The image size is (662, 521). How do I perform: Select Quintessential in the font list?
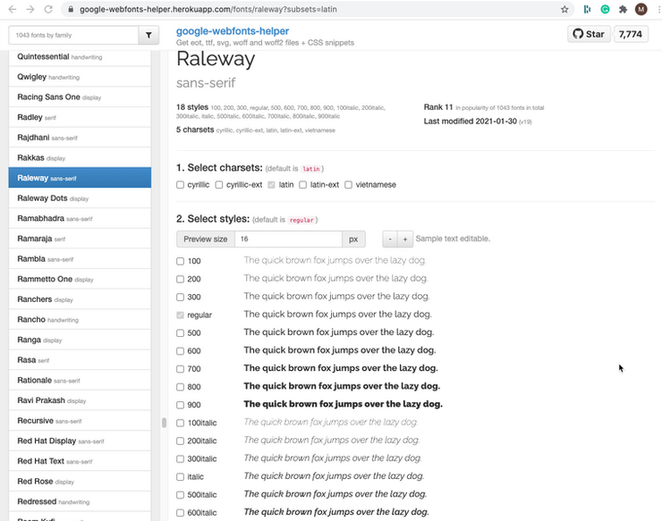pos(80,56)
